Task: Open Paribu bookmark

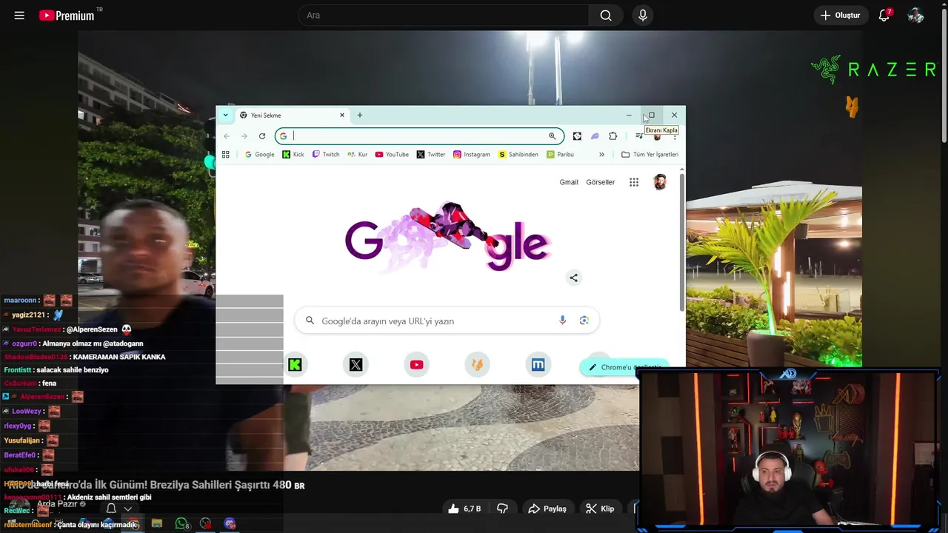Action: 560,155
